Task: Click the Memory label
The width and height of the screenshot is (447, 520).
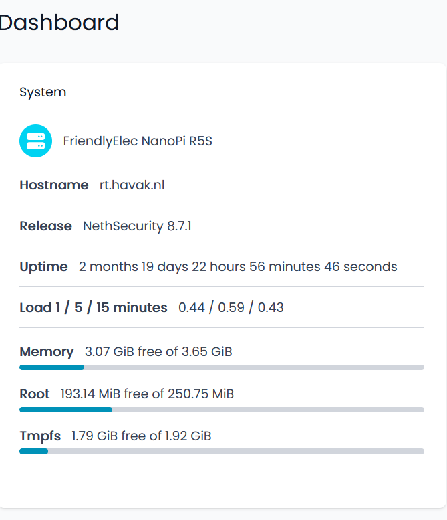Action: pyautogui.click(x=47, y=351)
